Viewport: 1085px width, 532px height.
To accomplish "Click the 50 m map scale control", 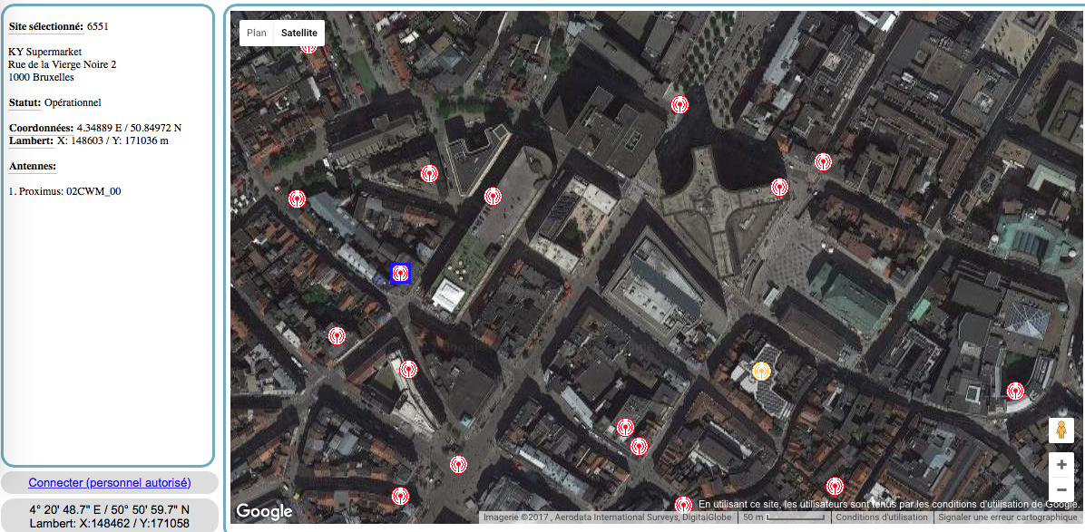I will coord(783,517).
